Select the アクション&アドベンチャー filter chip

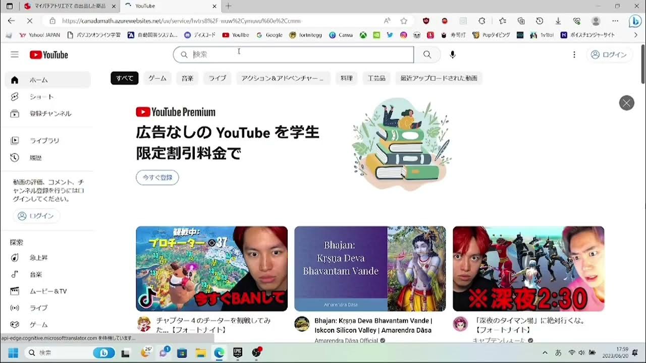point(283,78)
